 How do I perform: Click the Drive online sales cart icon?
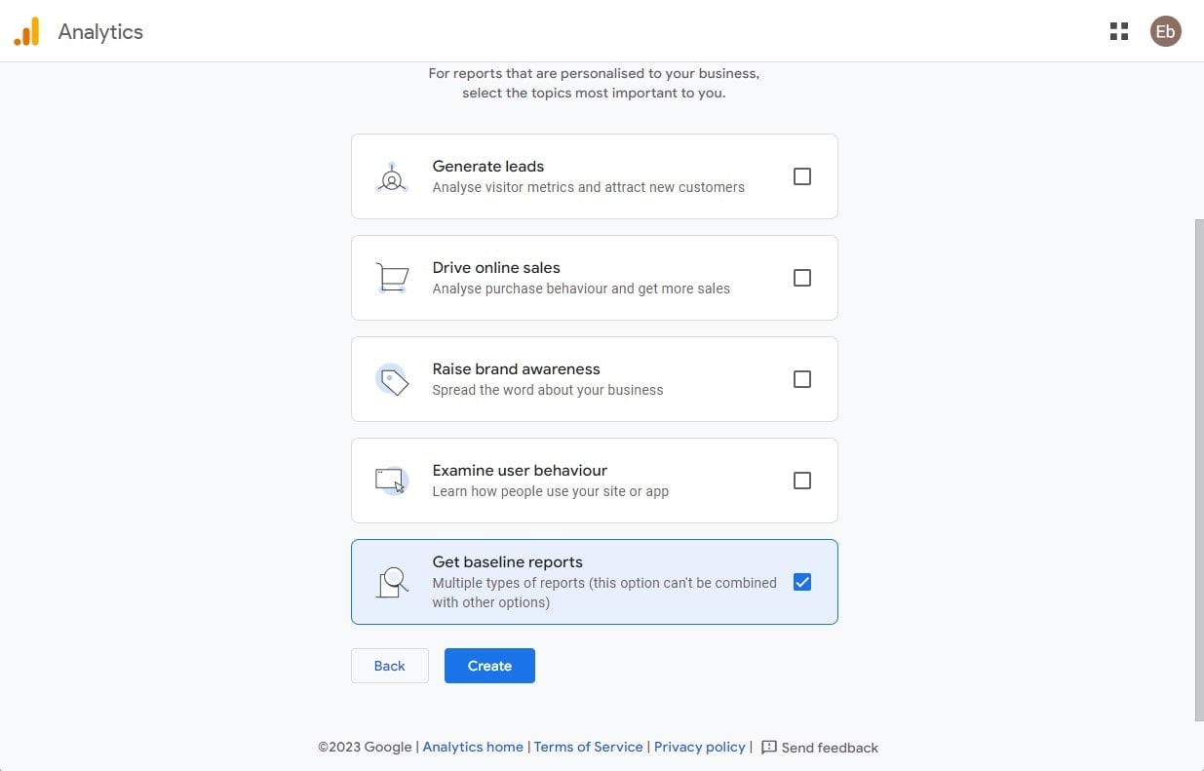click(392, 278)
